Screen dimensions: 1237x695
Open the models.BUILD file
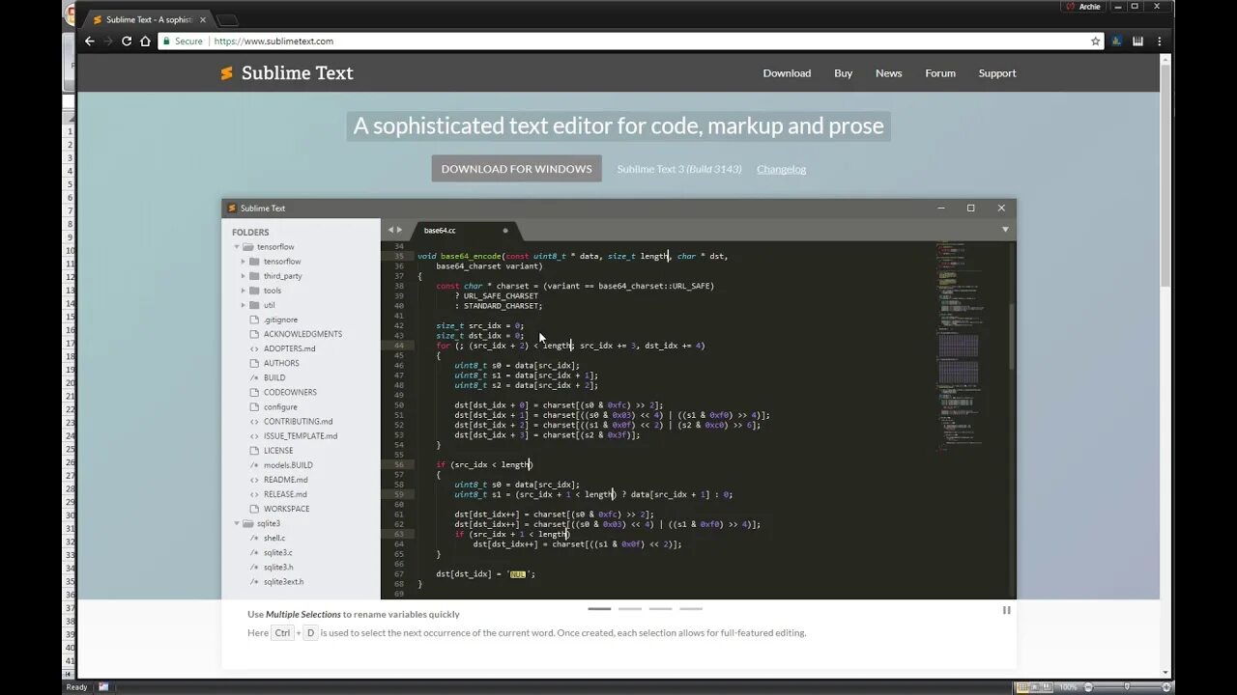288,465
